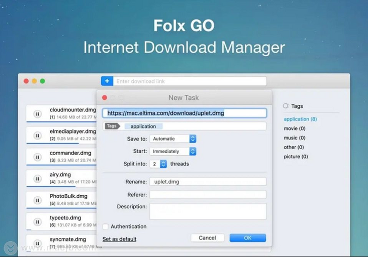Click the OK button

click(248, 238)
